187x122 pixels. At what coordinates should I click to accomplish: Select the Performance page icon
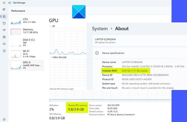point(4,17)
